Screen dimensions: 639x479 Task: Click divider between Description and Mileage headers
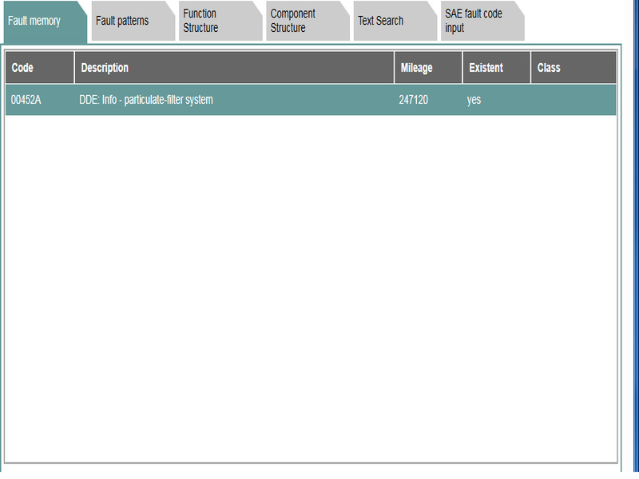pyautogui.click(x=395, y=68)
